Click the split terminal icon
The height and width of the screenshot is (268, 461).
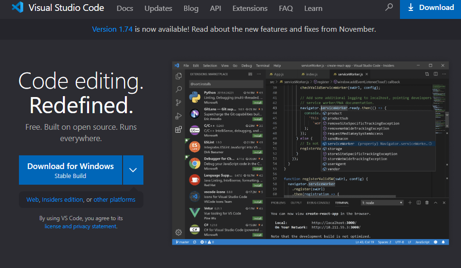[419, 203]
